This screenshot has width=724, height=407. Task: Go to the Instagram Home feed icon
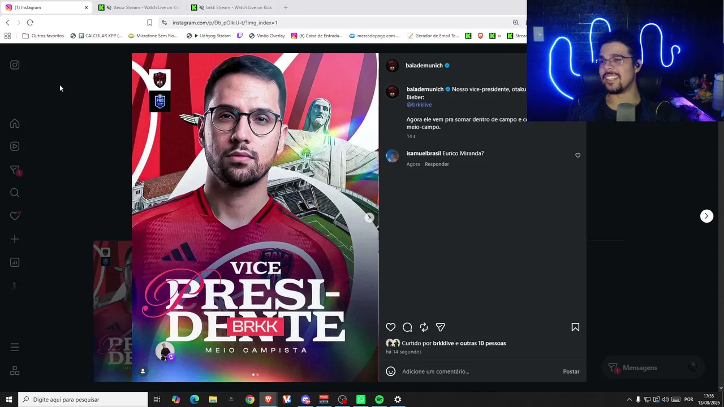coord(15,124)
